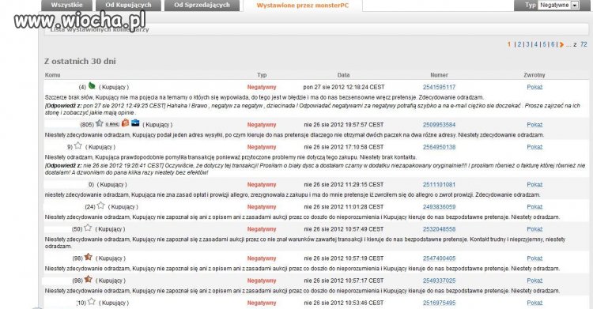The width and height of the screenshot is (593, 309).
Task: Click Negatywny label dated pon 27 sie 2012
Action: [x=262, y=88]
